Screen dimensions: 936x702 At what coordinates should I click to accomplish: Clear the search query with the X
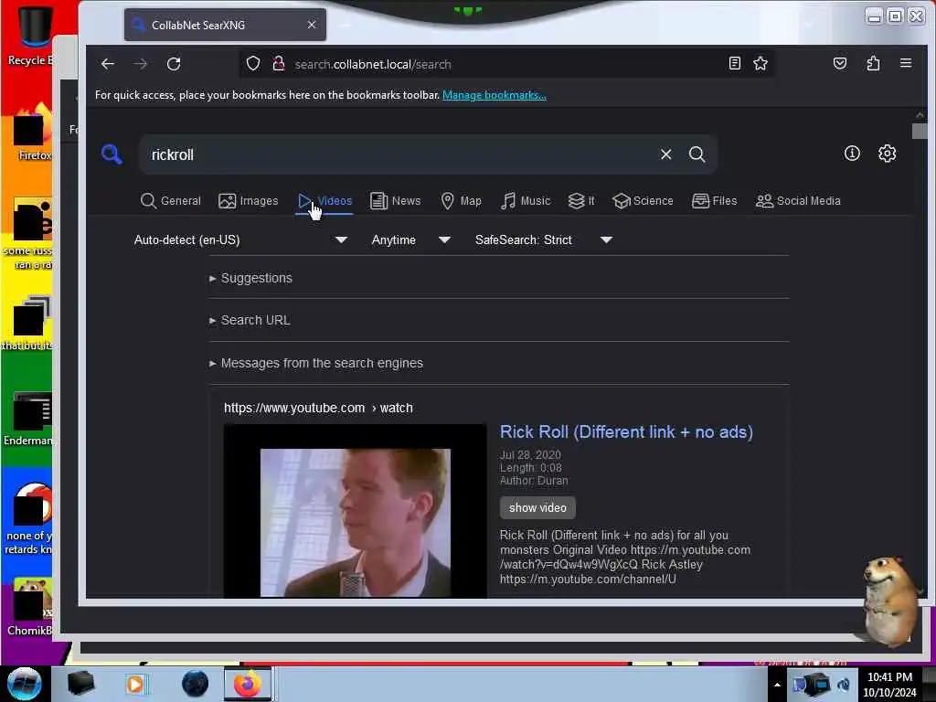[665, 154]
